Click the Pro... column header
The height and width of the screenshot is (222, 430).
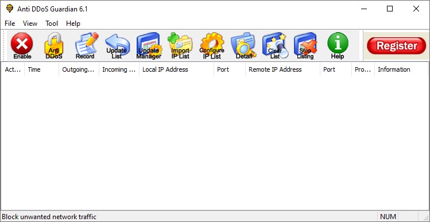click(x=363, y=69)
